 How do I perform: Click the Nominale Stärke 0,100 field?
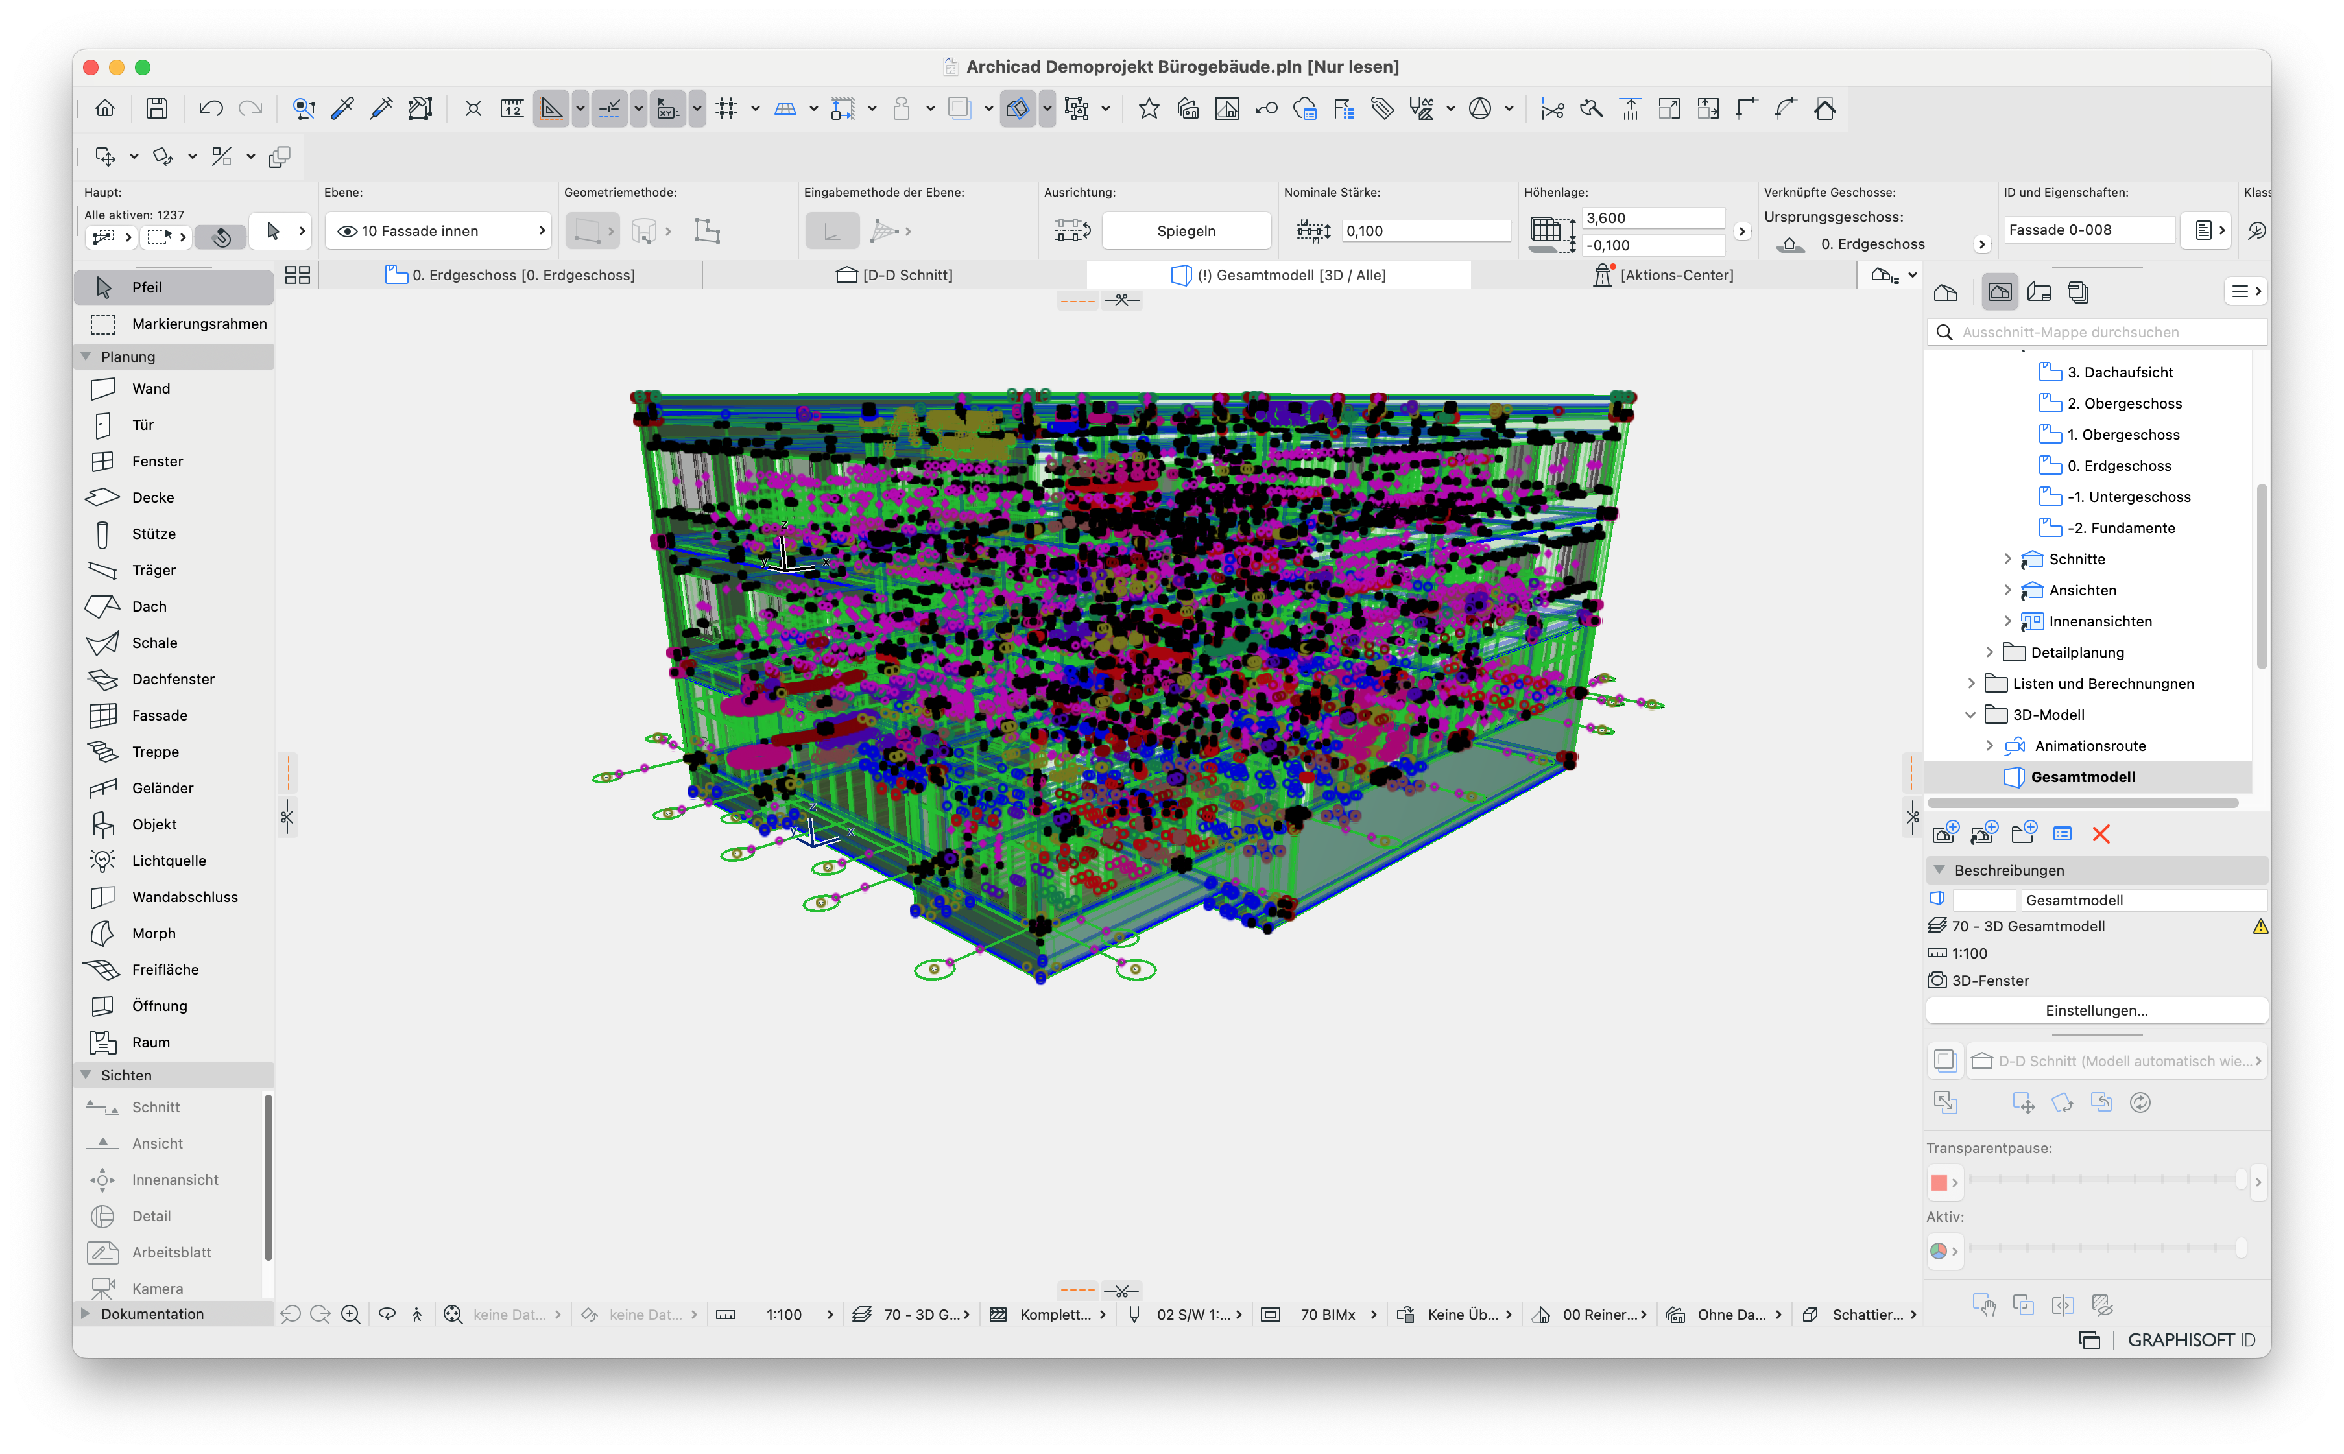point(1426,231)
